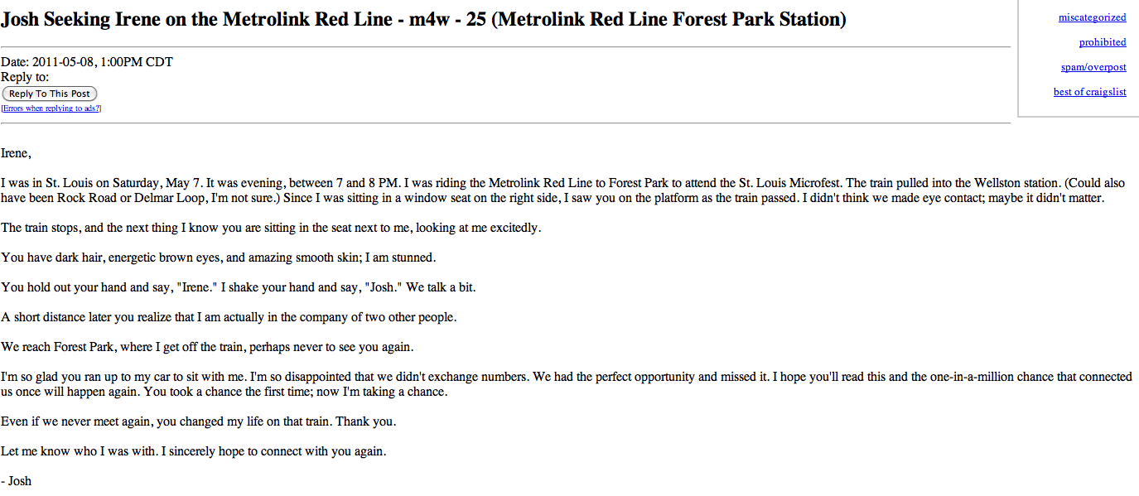Viewport: 1139px width, 496px height.
Task: Click the line beginning 'A short distance later'
Action: 229,317
